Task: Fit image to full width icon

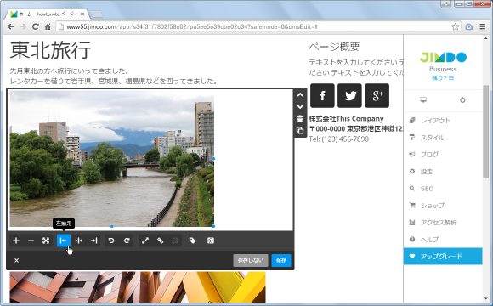Action: (x=46, y=241)
